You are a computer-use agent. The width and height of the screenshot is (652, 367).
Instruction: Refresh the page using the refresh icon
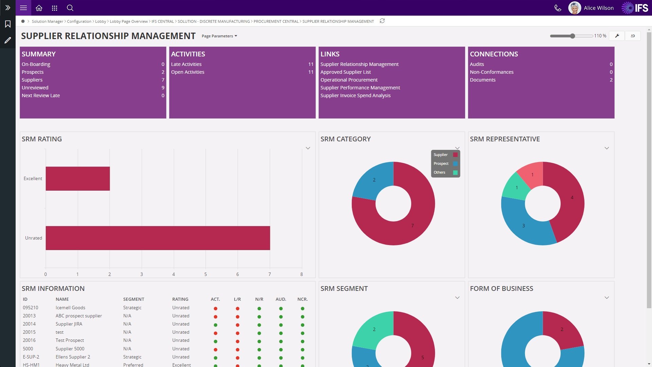point(382,21)
